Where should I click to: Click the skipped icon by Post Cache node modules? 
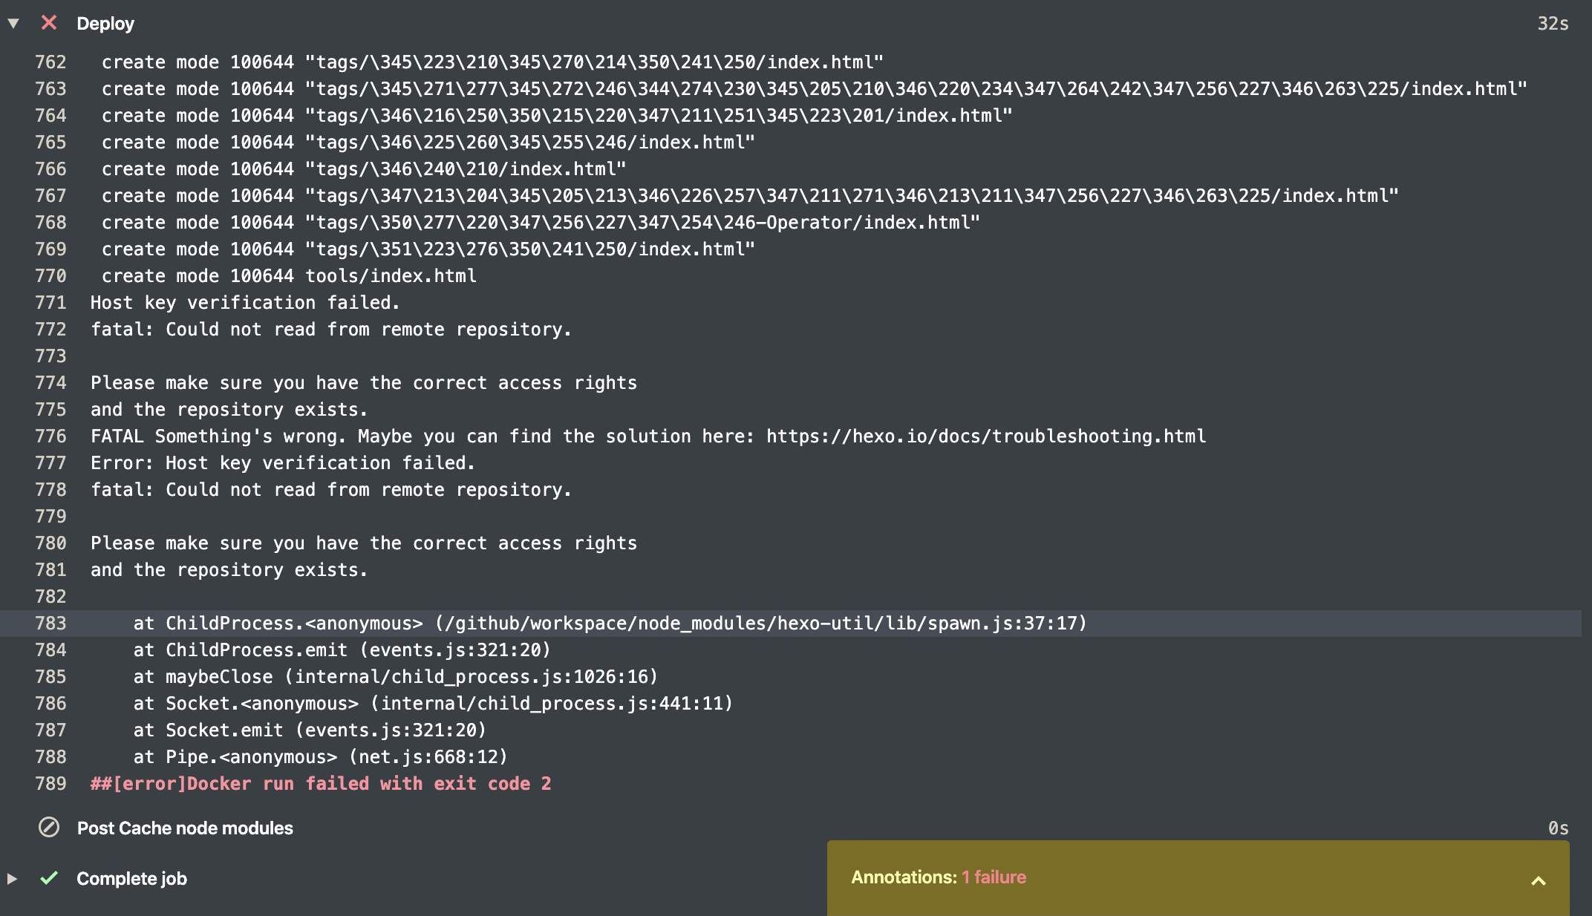click(49, 827)
